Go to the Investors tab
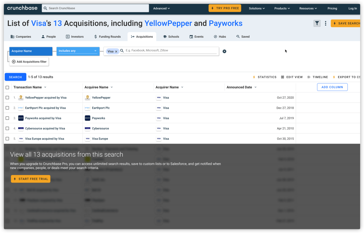The height and width of the screenshot is (233, 364). coord(75,37)
